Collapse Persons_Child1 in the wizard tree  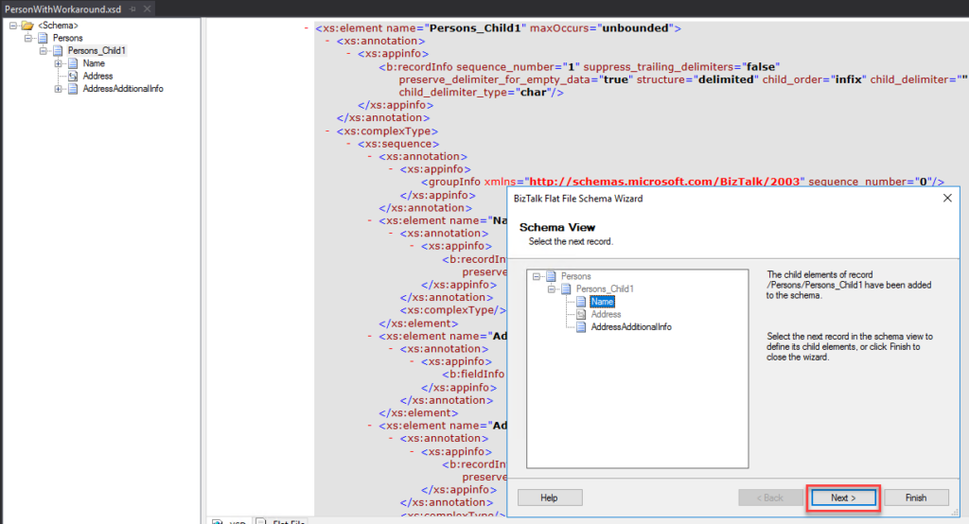pos(551,288)
